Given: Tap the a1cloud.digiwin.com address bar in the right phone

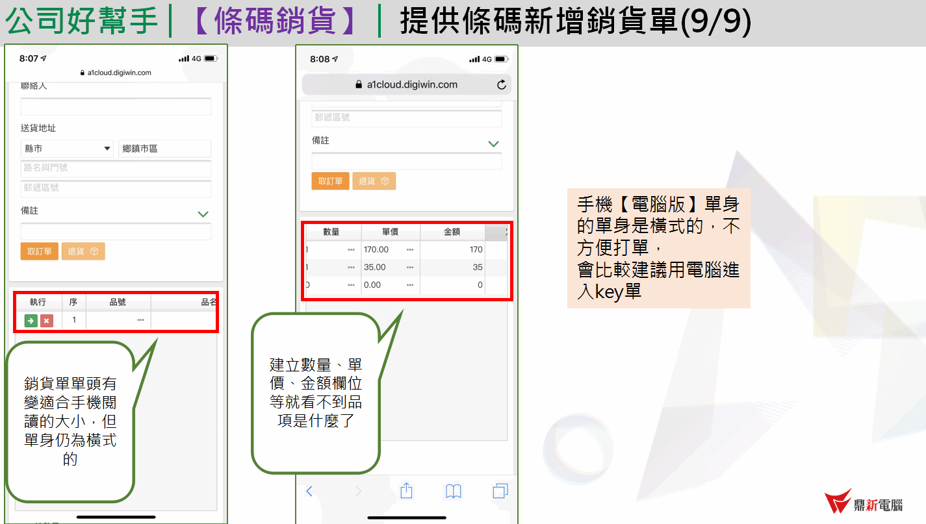Looking at the screenshot, I should (x=407, y=84).
